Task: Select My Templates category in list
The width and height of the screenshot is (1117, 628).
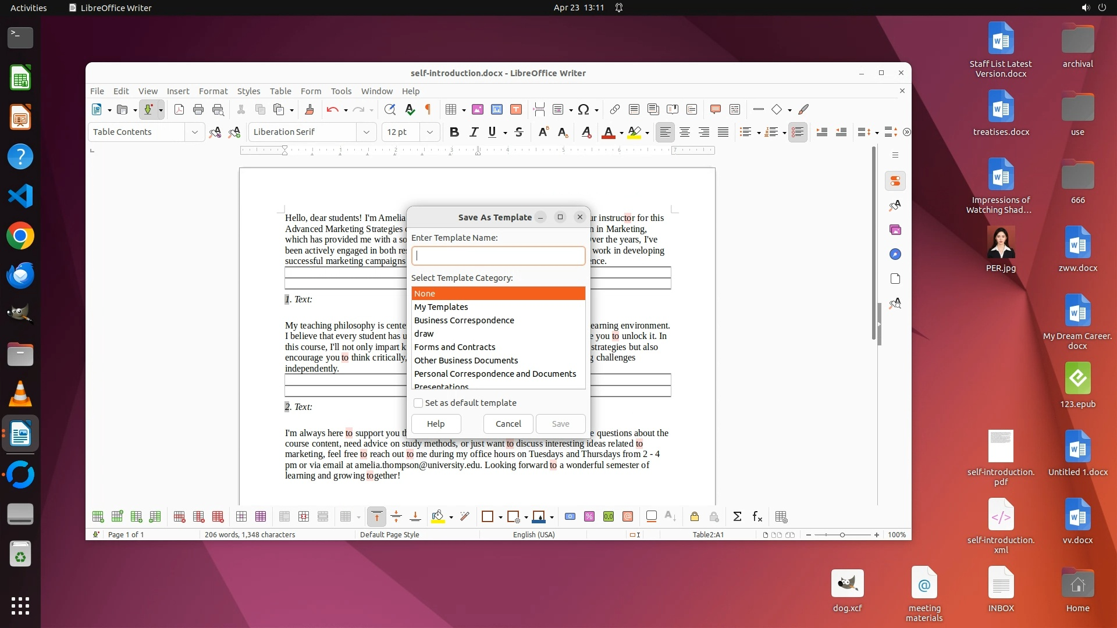Action: point(441,307)
